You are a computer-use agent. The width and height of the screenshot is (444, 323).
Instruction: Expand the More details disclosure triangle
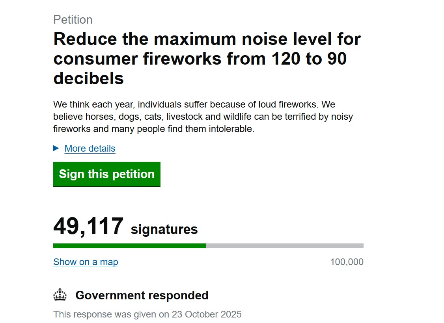56,148
